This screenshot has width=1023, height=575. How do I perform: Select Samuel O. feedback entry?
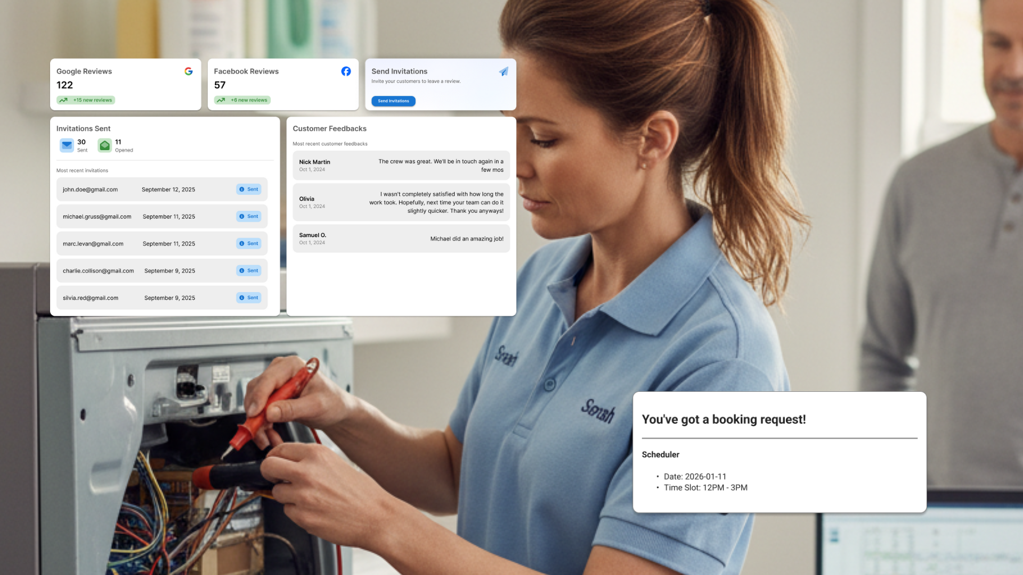pos(401,239)
